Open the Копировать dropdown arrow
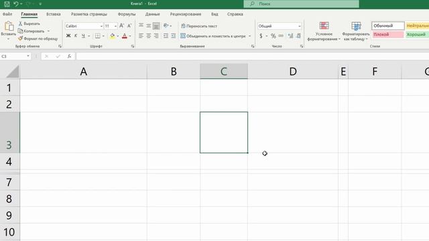429x241 pixels. 48,31
